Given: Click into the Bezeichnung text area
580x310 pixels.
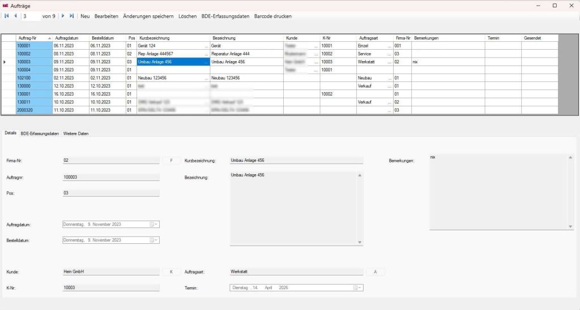Looking at the screenshot, I should (296, 208).
